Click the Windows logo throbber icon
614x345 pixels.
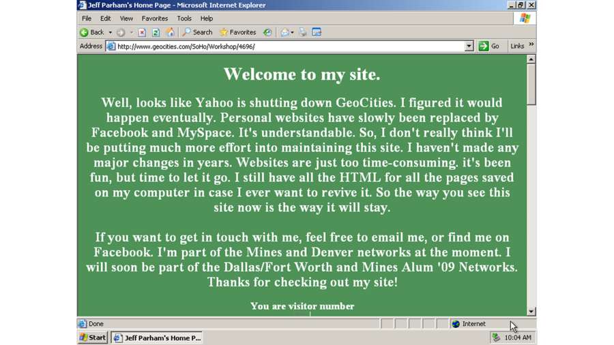(x=525, y=18)
